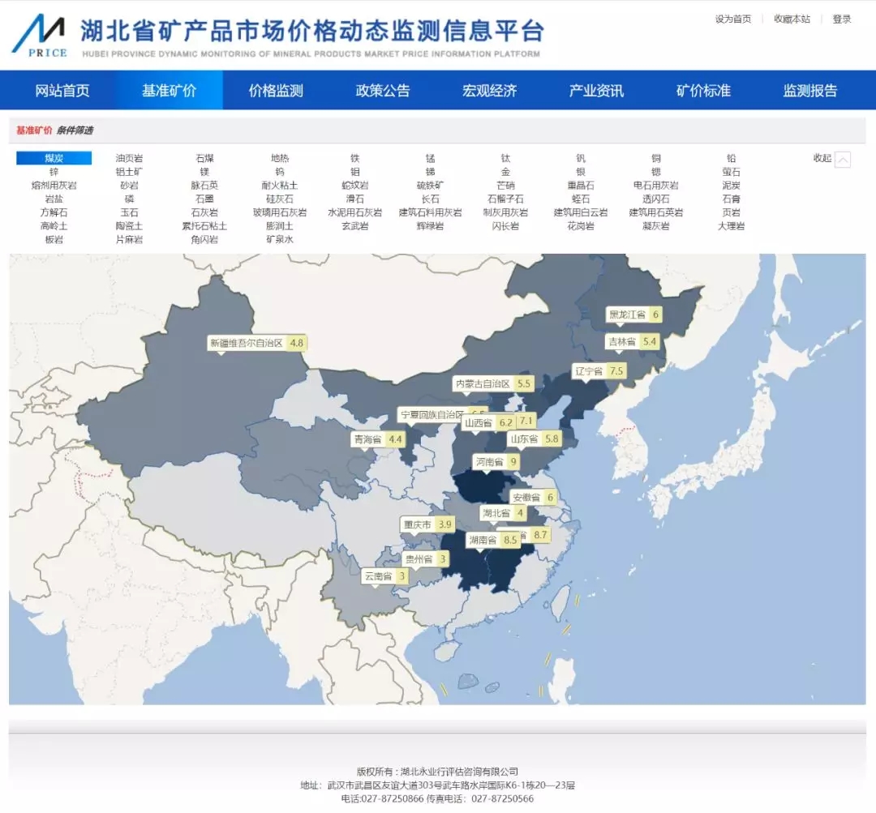
Task: Click the 设为首页 link
Action: 732,19
